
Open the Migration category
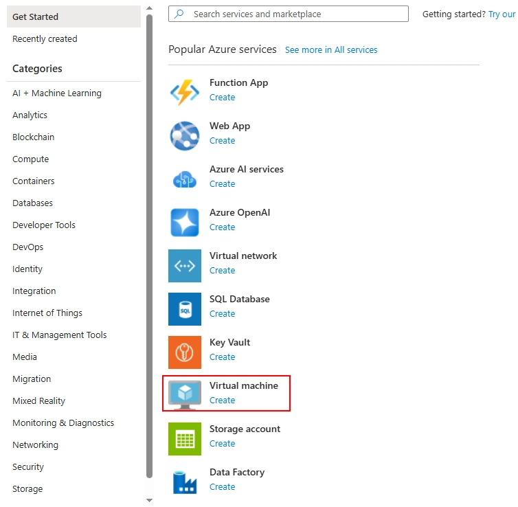click(32, 379)
